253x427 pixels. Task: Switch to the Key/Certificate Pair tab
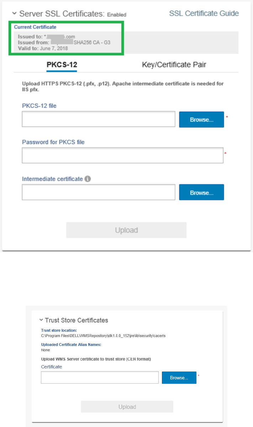pyautogui.click(x=174, y=65)
